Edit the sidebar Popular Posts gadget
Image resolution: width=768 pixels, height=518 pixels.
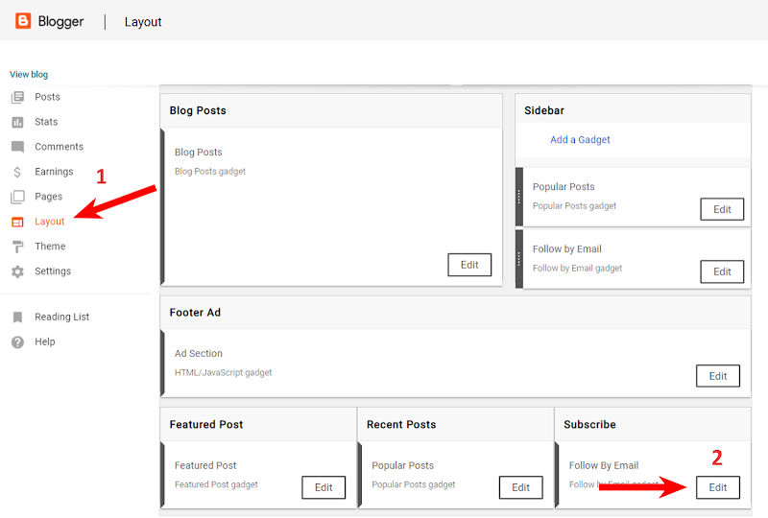tap(722, 209)
